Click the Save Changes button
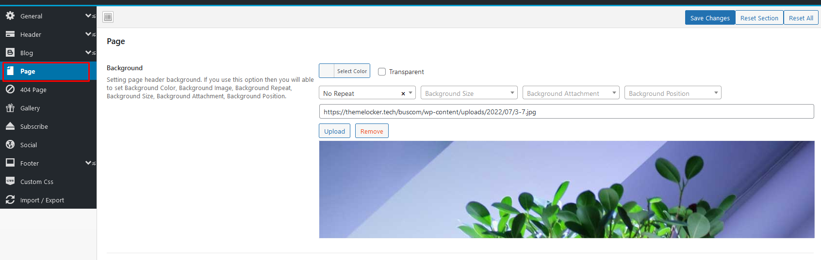Image resolution: width=821 pixels, height=260 pixels. [709, 18]
